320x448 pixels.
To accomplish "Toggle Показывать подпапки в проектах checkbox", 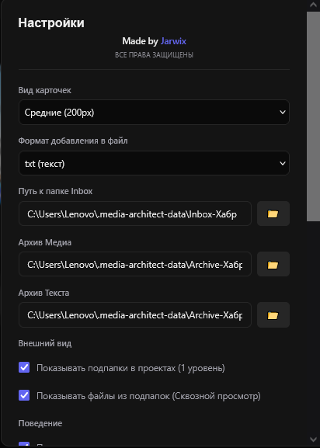I will click(x=24, y=367).
